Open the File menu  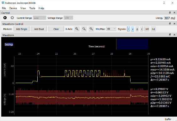click(4, 8)
